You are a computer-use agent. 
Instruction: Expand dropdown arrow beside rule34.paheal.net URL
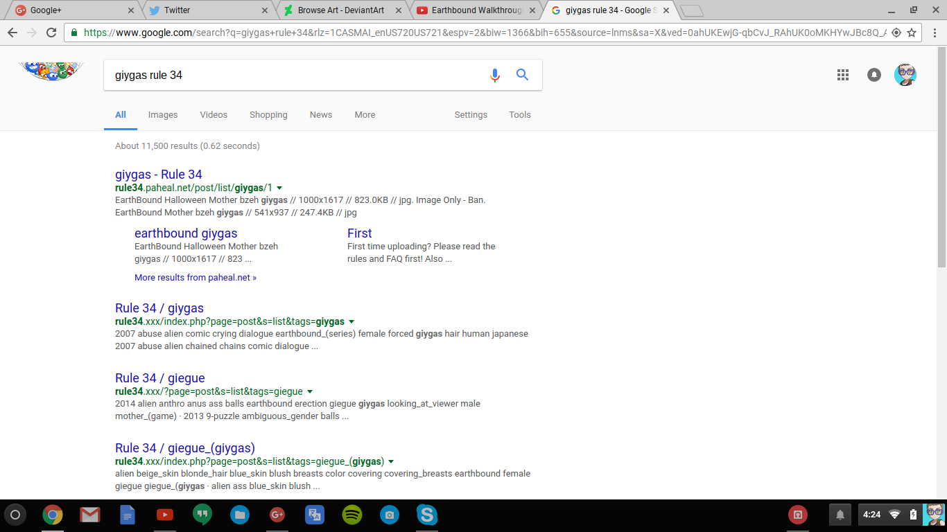[279, 188]
